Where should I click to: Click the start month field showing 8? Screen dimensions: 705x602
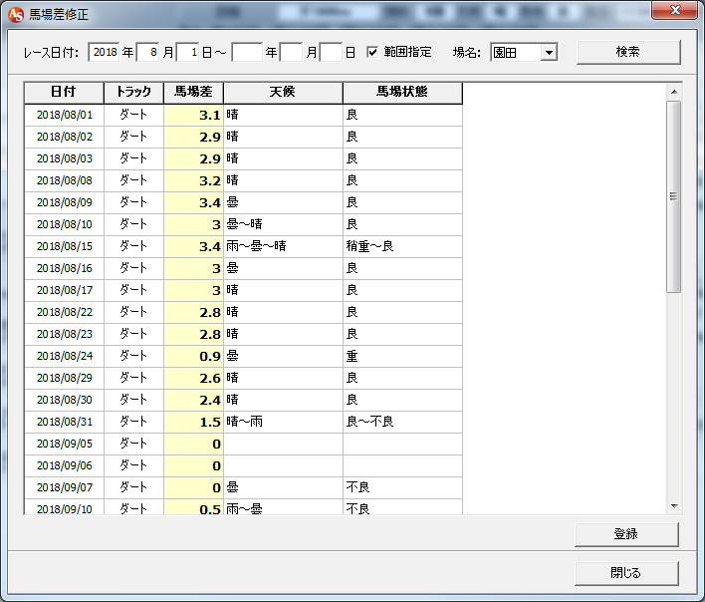coord(148,52)
